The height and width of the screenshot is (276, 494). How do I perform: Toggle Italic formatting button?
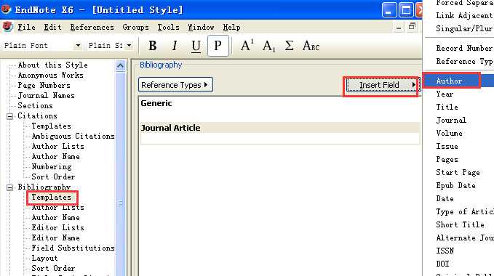click(175, 46)
